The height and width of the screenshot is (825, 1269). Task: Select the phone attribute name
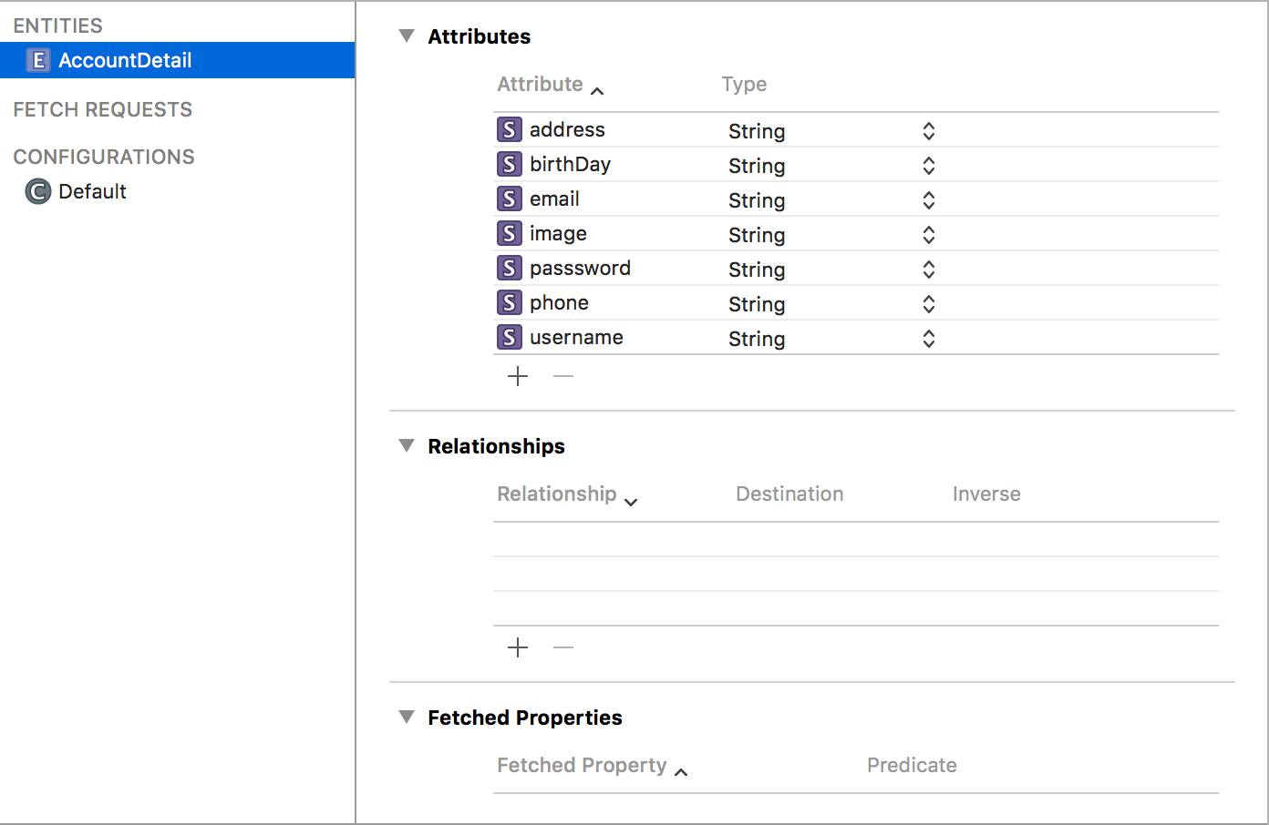(x=559, y=303)
